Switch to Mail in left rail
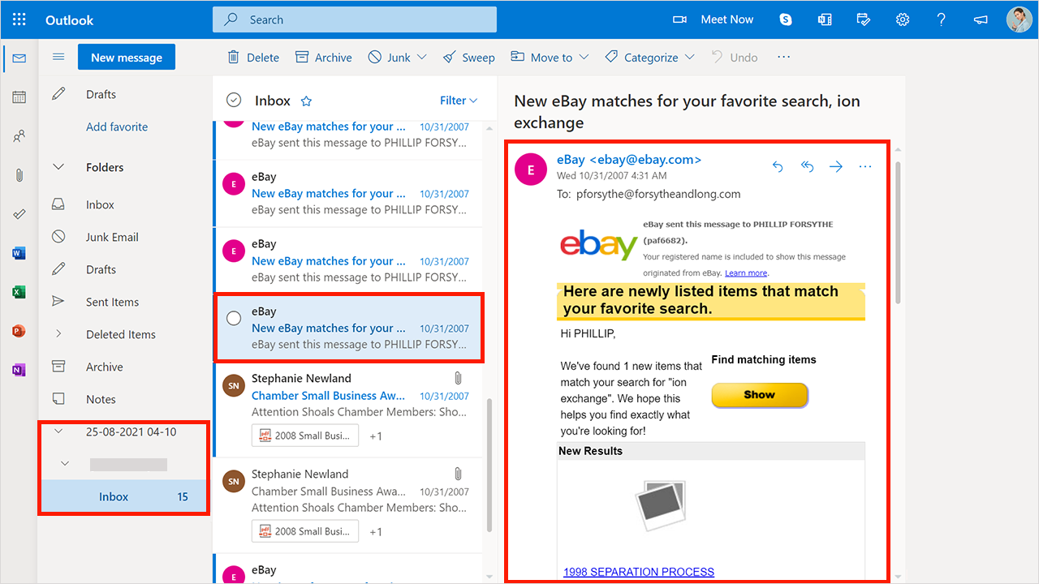The width and height of the screenshot is (1039, 584). point(19,58)
